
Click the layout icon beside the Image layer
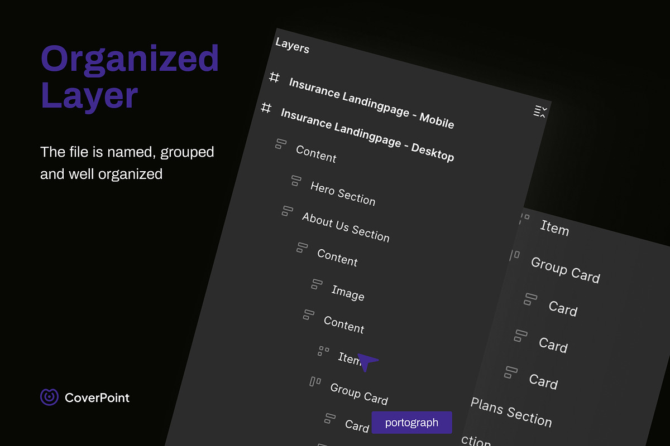coord(317,284)
